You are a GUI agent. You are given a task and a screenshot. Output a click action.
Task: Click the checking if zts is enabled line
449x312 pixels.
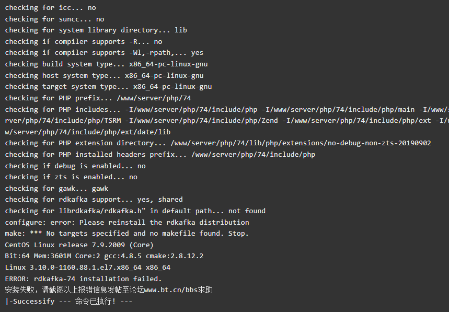coord(71,177)
